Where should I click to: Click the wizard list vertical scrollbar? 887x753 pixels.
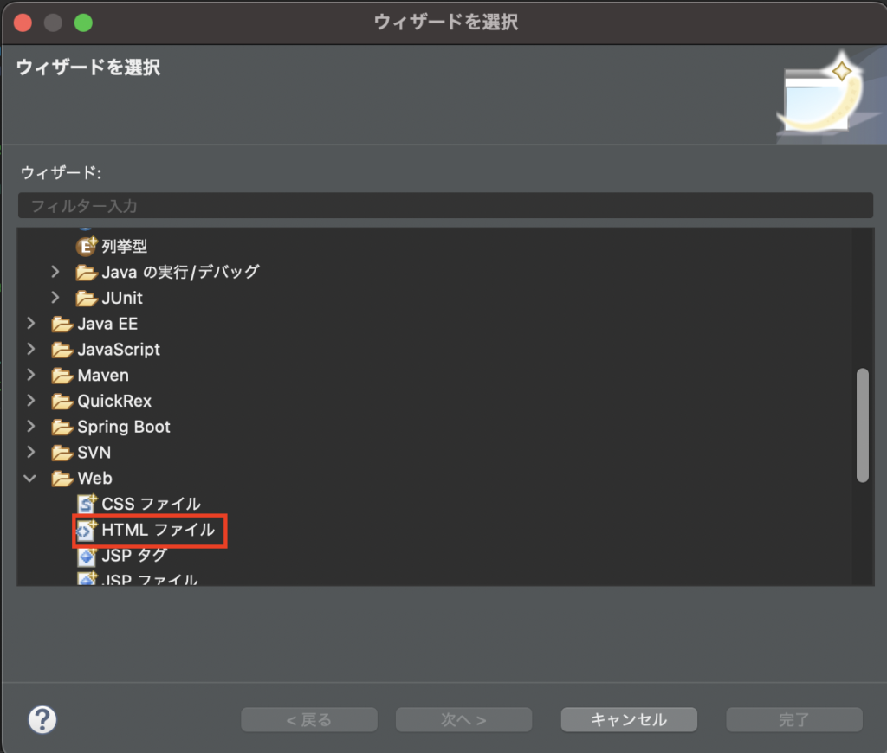(862, 425)
